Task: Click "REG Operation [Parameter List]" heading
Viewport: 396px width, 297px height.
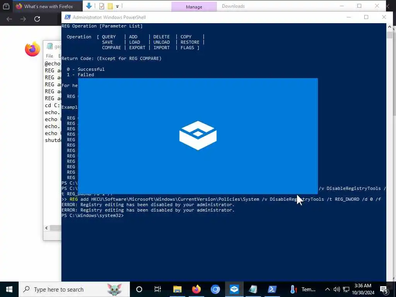Action: click(x=102, y=26)
